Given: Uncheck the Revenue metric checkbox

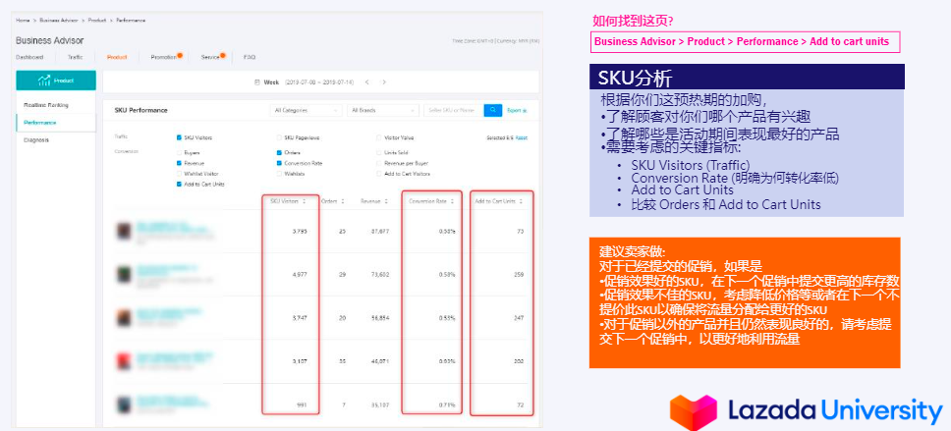Looking at the screenshot, I should [x=179, y=163].
